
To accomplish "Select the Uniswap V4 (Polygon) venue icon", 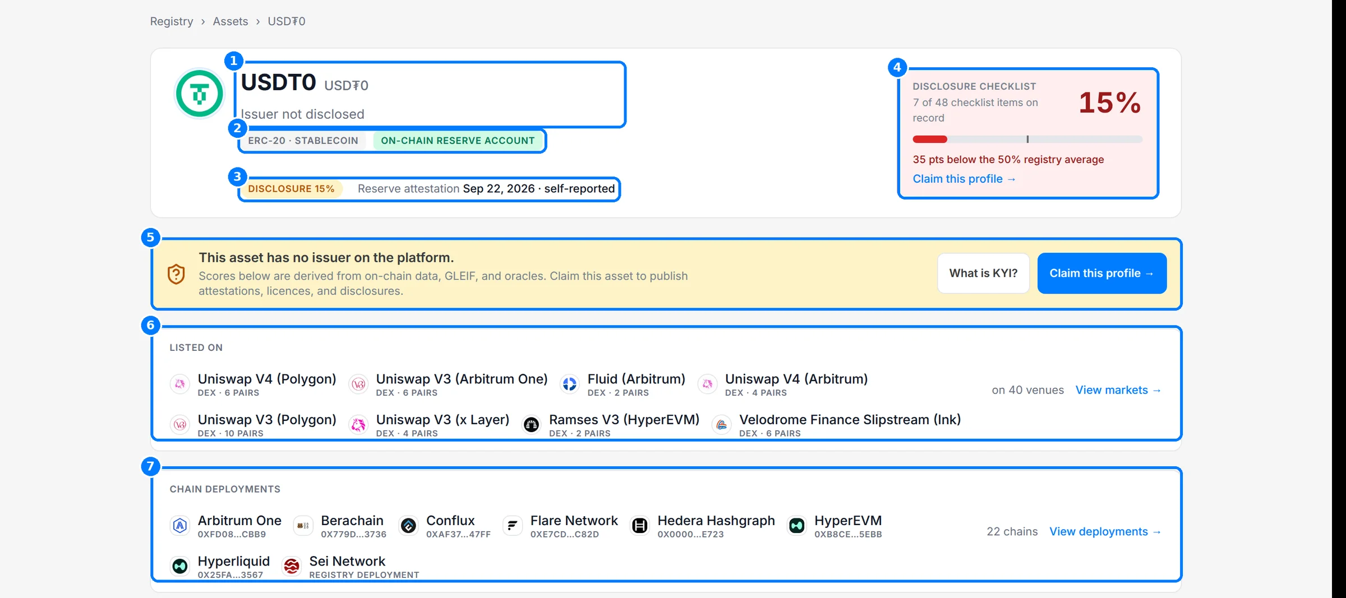I will point(179,384).
